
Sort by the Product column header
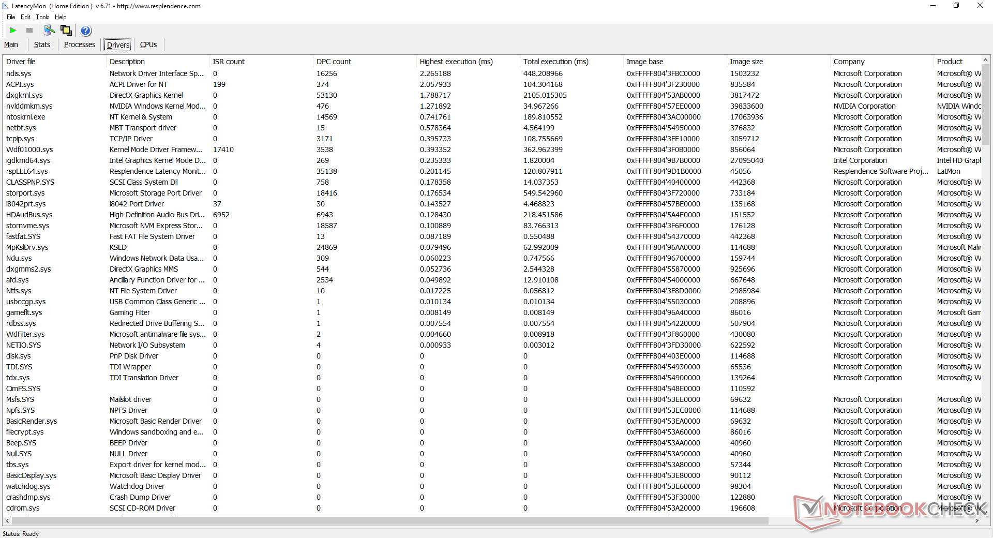click(x=957, y=62)
